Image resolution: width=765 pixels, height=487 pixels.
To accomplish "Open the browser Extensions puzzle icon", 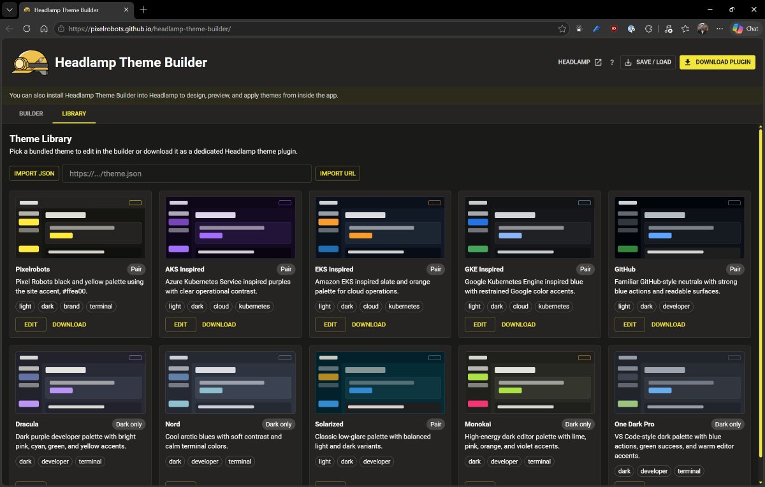I will pyautogui.click(x=648, y=29).
